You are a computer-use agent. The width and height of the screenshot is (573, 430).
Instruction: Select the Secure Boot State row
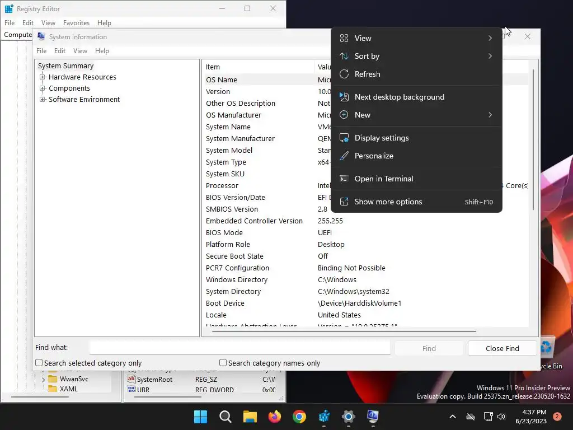coord(366,256)
